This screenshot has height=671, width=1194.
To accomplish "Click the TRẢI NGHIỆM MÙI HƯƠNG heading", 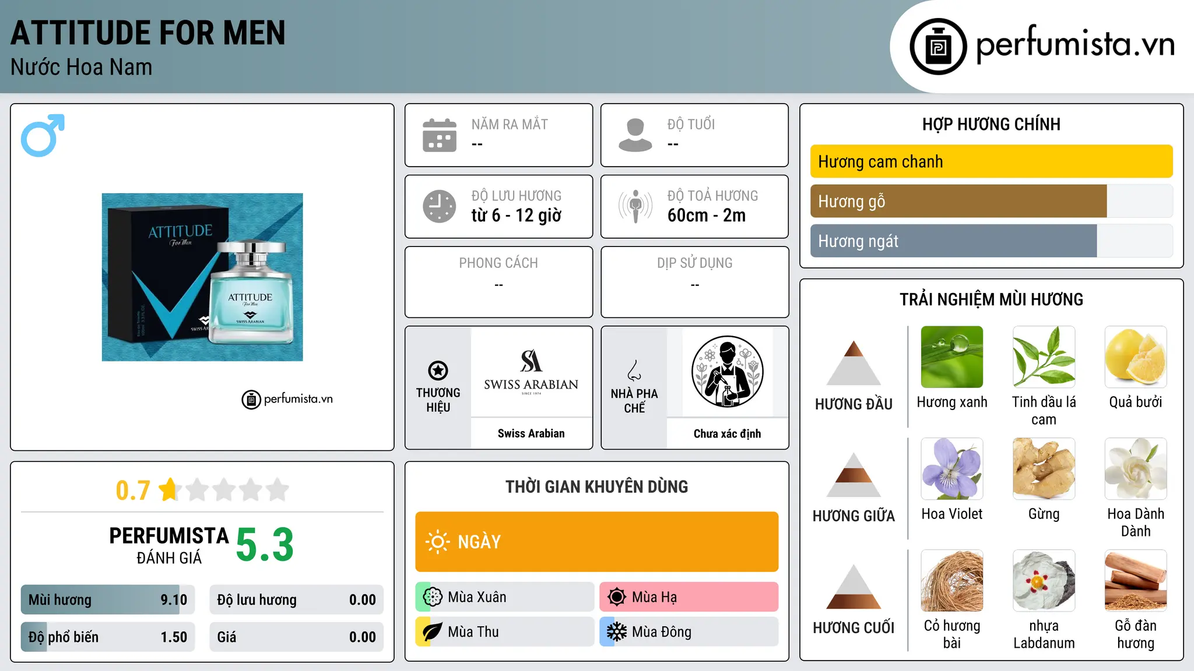I will [991, 299].
